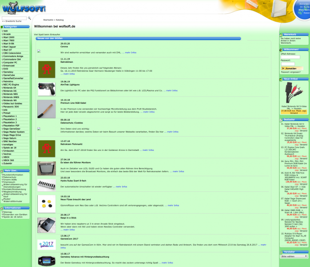Image resolution: width=310 pixels, height=267 pixels.
Task: Click the Katalog breadcrumb
Action: tap(60, 20)
